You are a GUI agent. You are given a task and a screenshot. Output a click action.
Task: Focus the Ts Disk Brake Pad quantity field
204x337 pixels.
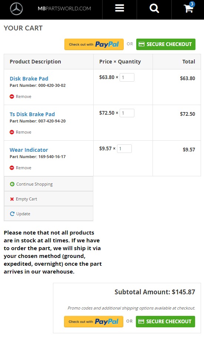click(x=127, y=113)
